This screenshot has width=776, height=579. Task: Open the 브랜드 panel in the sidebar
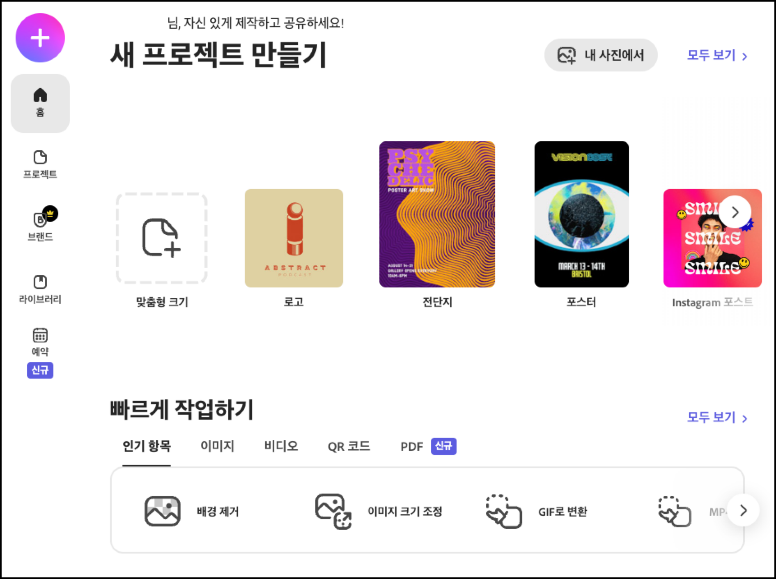(x=40, y=225)
